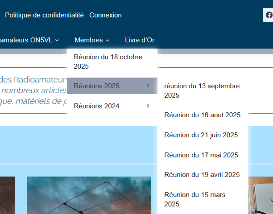Click the partially visible image at far right

click(261, 195)
